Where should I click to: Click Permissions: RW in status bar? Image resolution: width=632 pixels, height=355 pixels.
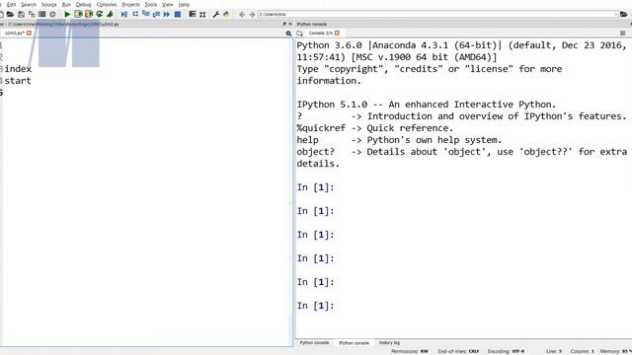tap(410, 351)
